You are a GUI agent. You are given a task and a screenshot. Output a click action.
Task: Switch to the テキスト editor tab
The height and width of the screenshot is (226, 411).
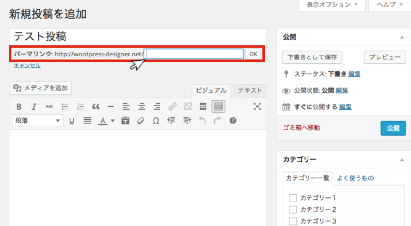[x=250, y=90]
